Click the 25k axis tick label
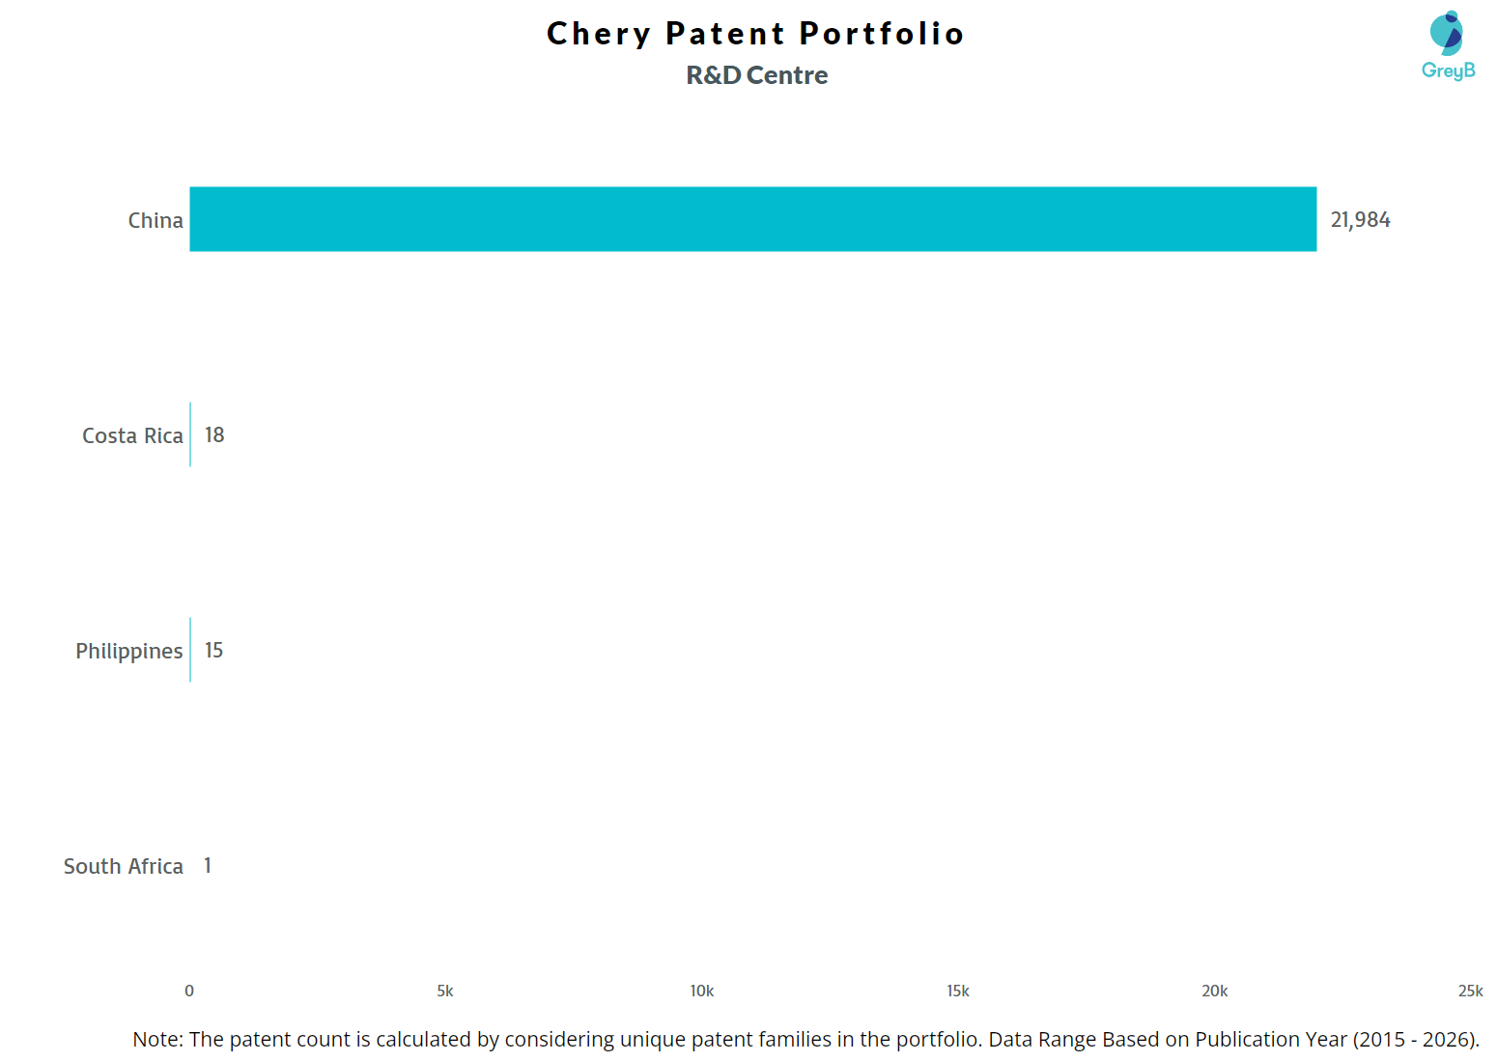The height and width of the screenshot is (1062, 1497). 1470,992
